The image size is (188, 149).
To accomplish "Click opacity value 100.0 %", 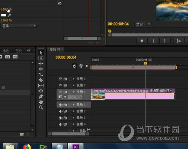I will (x=6, y=20).
